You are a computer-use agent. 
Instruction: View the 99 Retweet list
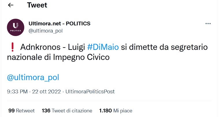[21, 111]
